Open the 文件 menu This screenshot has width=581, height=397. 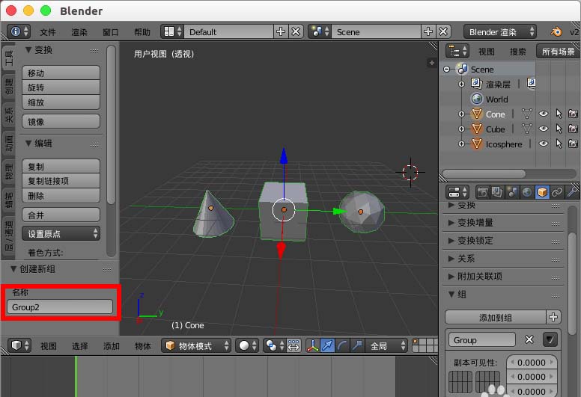click(48, 32)
